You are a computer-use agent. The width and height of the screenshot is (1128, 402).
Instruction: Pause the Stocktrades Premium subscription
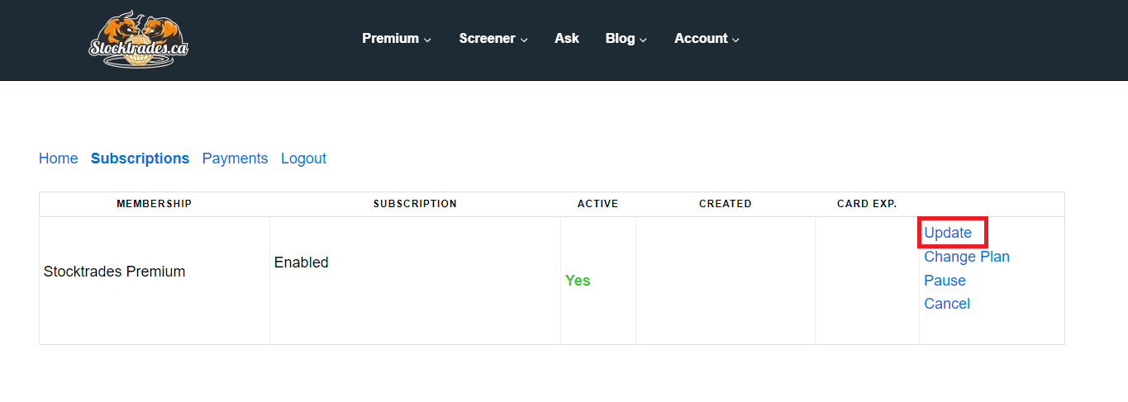tap(945, 281)
